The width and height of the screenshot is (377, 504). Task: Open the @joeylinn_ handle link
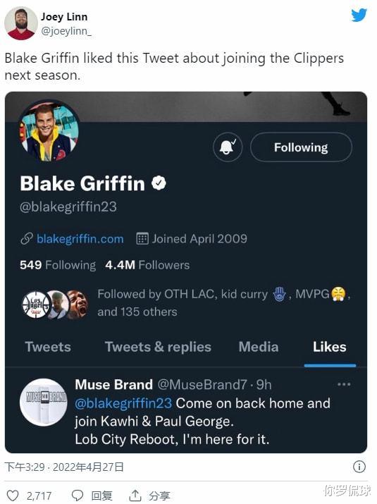66,31
